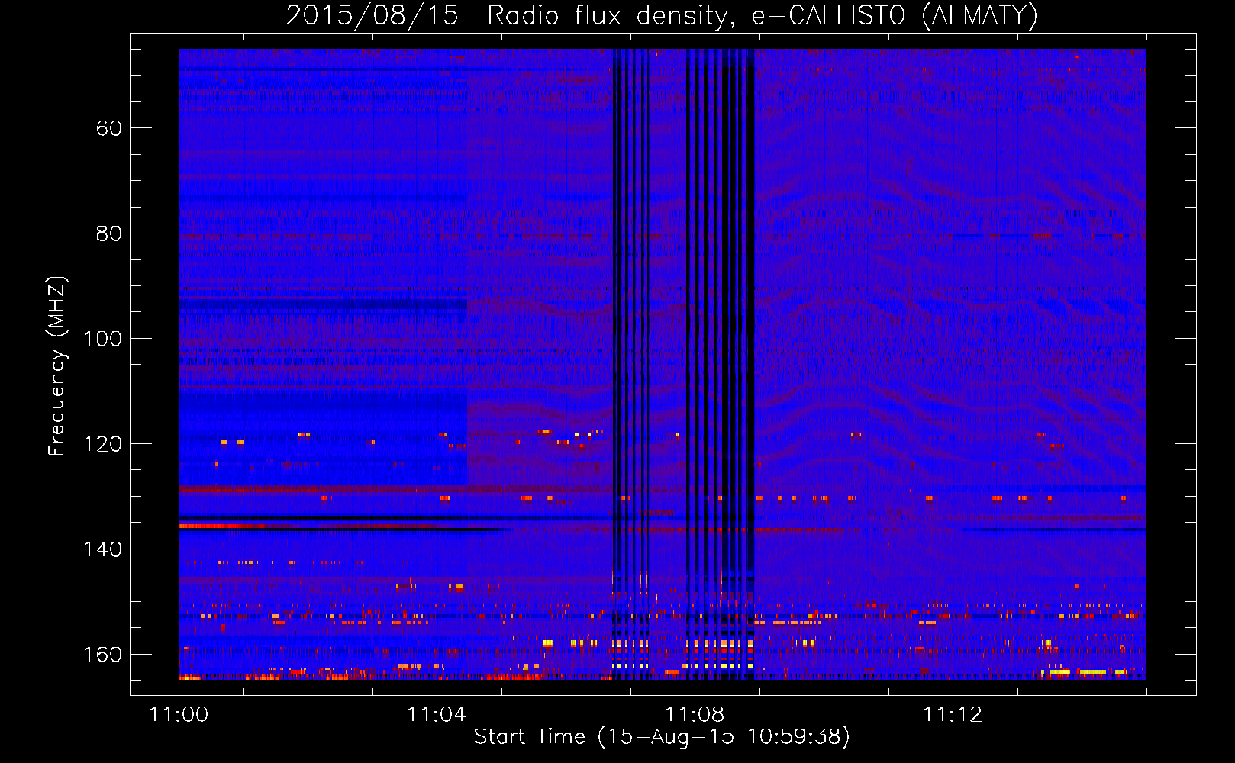Click the 80 frequency tick label
This screenshot has height=763, width=1235.
pos(108,233)
